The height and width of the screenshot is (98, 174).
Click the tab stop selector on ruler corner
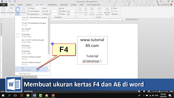pyautogui.click(x=1, y=20)
